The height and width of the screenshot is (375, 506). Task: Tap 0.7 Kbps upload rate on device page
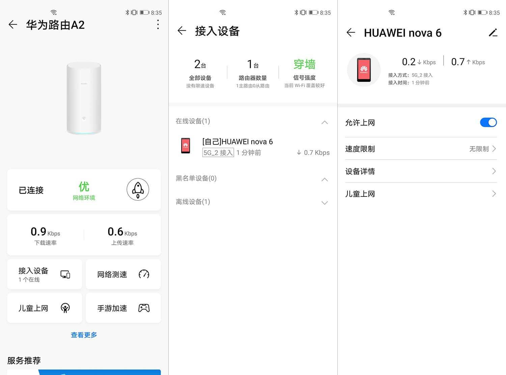468,62
